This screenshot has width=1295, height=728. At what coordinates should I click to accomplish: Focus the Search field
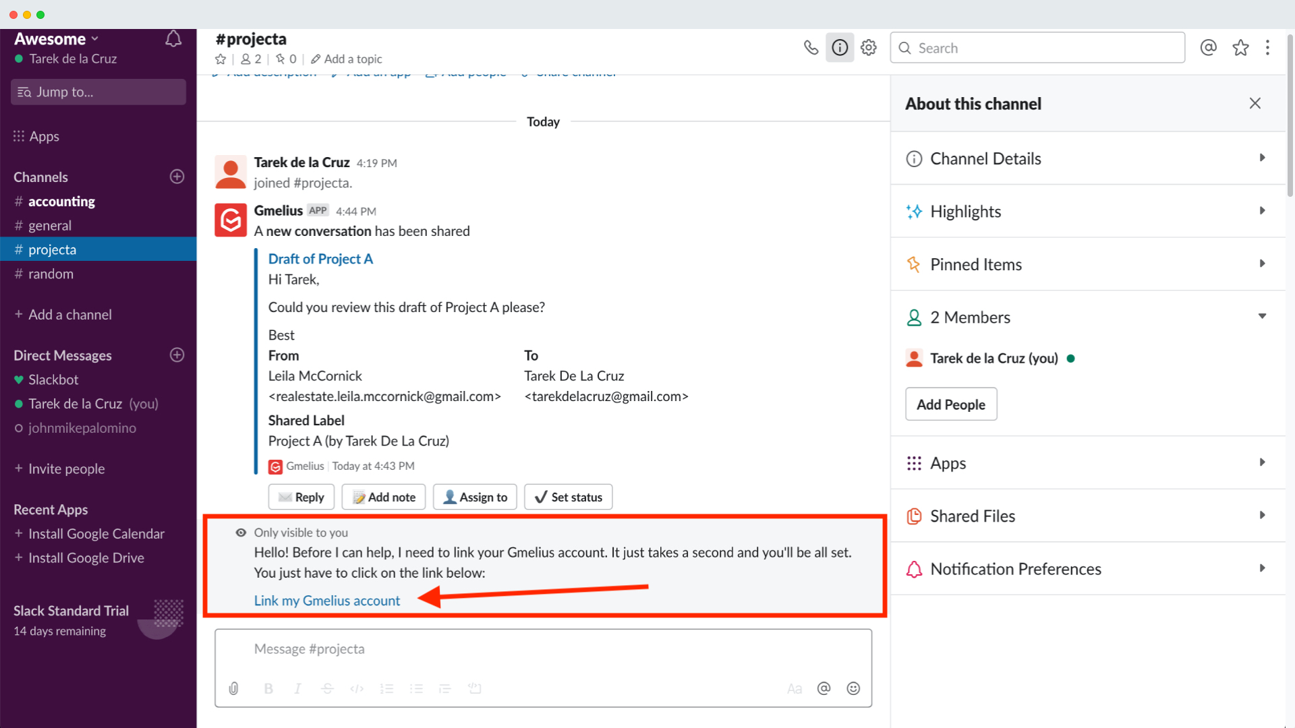click(1037, 48)
